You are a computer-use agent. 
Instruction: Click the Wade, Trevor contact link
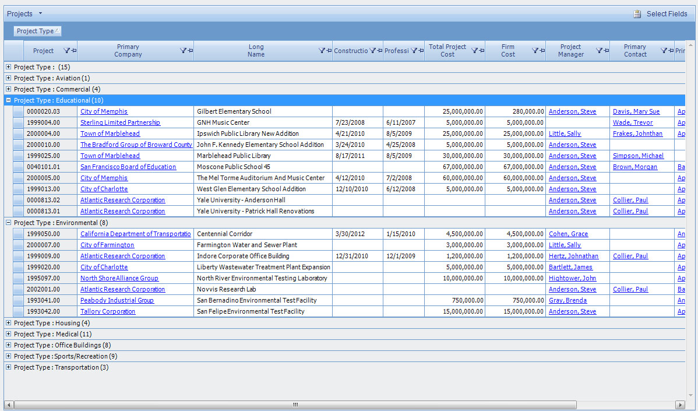click(x=632, y=122)
